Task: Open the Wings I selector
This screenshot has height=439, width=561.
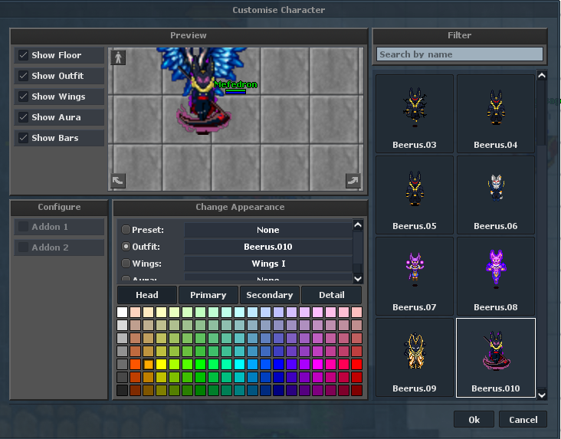Action: pyautogui.click(x=268, y=264)
